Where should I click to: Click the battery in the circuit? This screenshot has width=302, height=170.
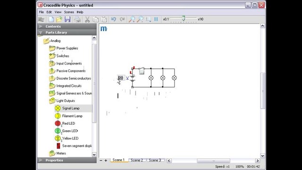point(132,78)
